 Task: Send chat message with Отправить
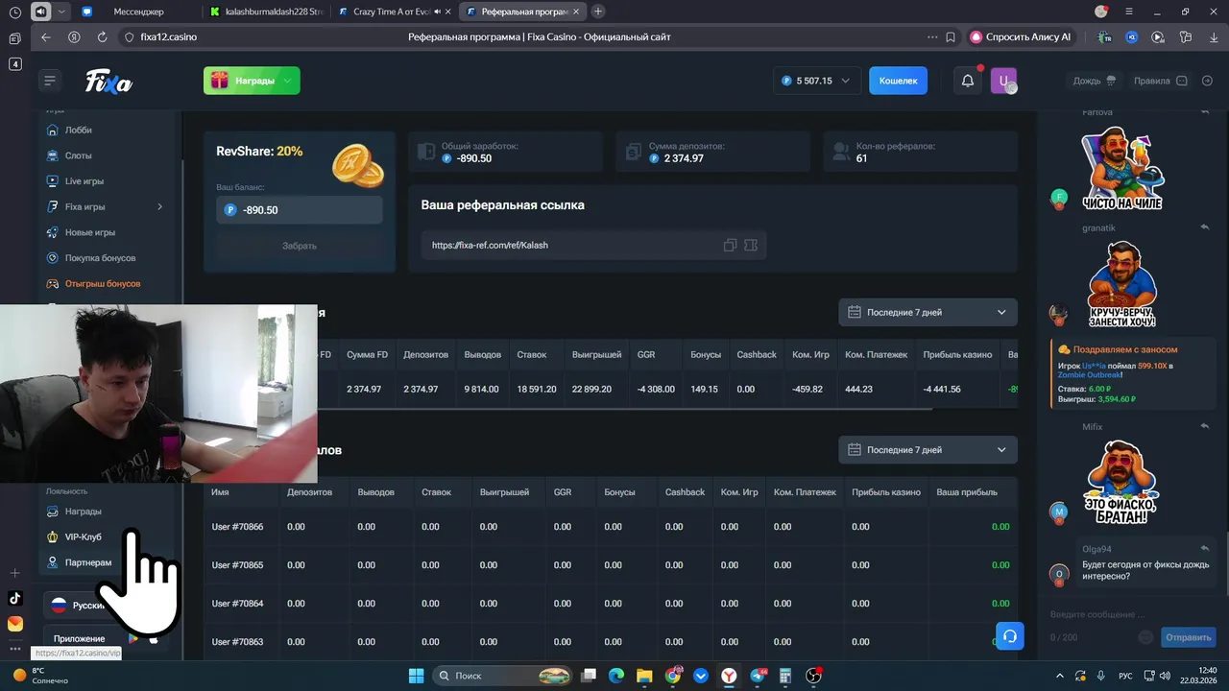click(1188, 637)
